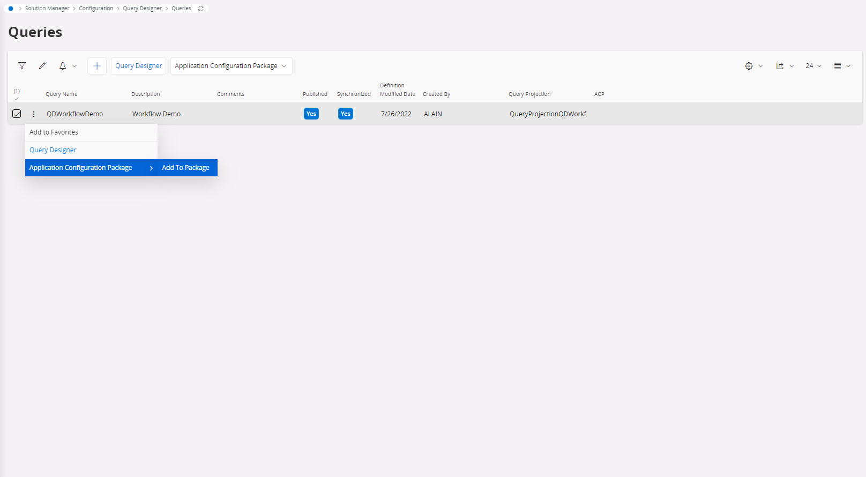Open the page size 24 dropdown
866x477 pixels.
pyautogui.click(x=813, y=66)
